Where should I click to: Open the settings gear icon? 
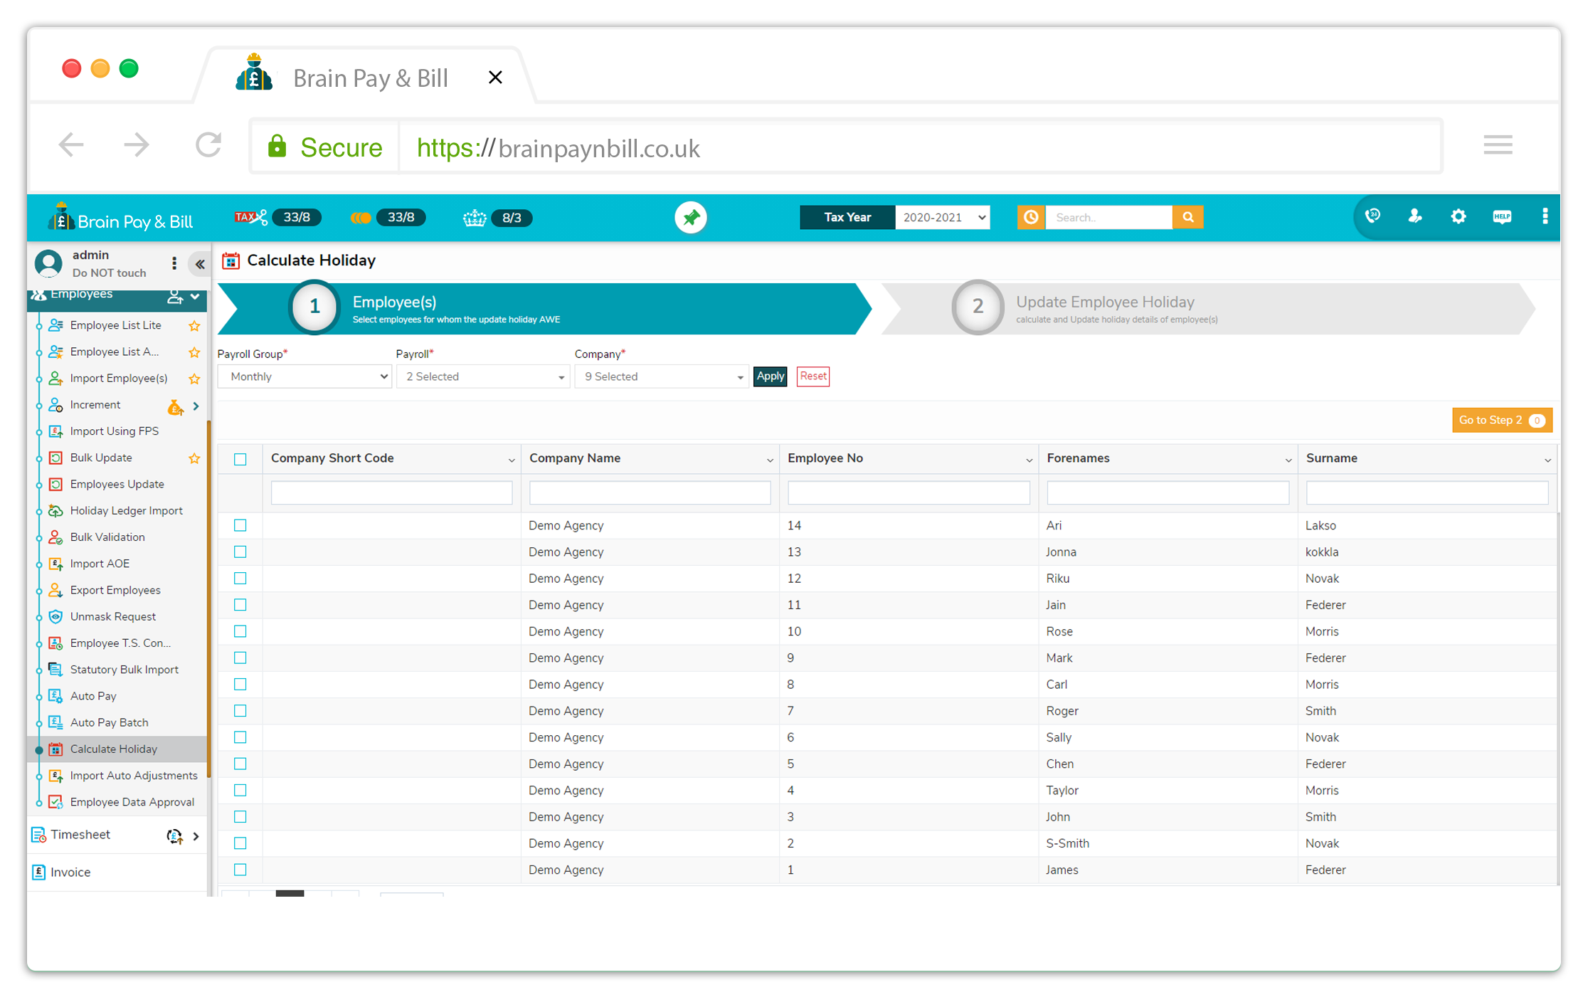[1458, 216]
